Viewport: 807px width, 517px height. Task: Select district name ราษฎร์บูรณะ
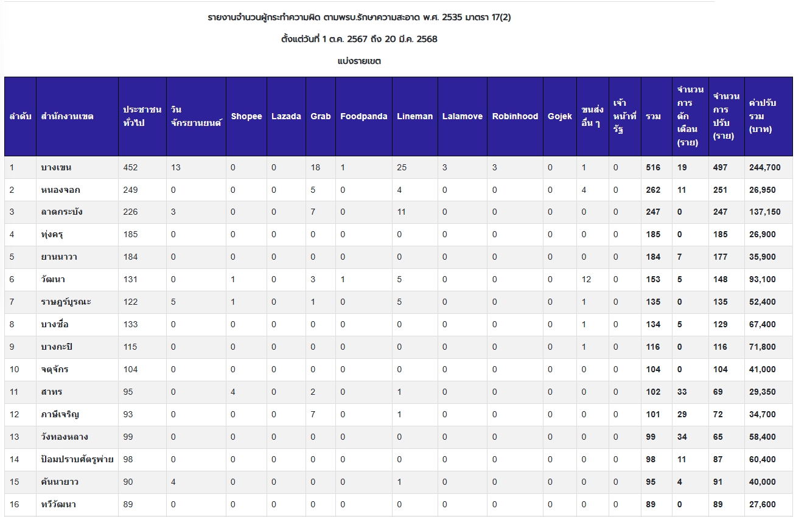click(x=66, y=302)
